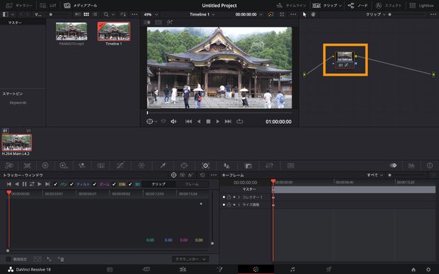Image resolution: width=439 pixels, height=274 pixels.
Task: Reset the tracker palette
Action: [202, 175]
